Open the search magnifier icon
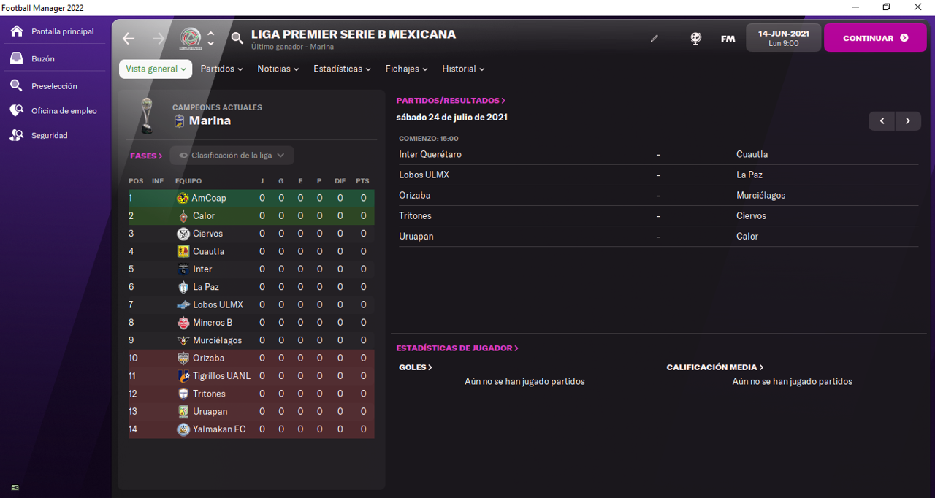 pos(237,38)
